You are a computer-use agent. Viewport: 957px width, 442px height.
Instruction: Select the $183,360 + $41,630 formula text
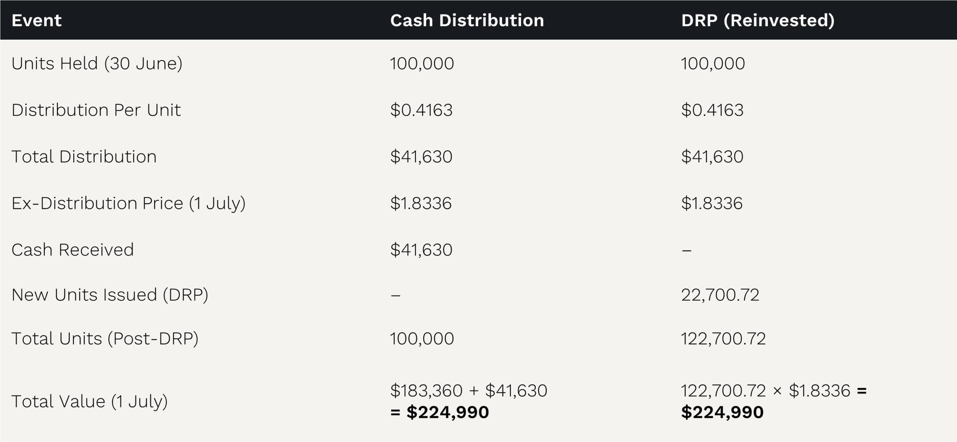(x=469, y=391)
